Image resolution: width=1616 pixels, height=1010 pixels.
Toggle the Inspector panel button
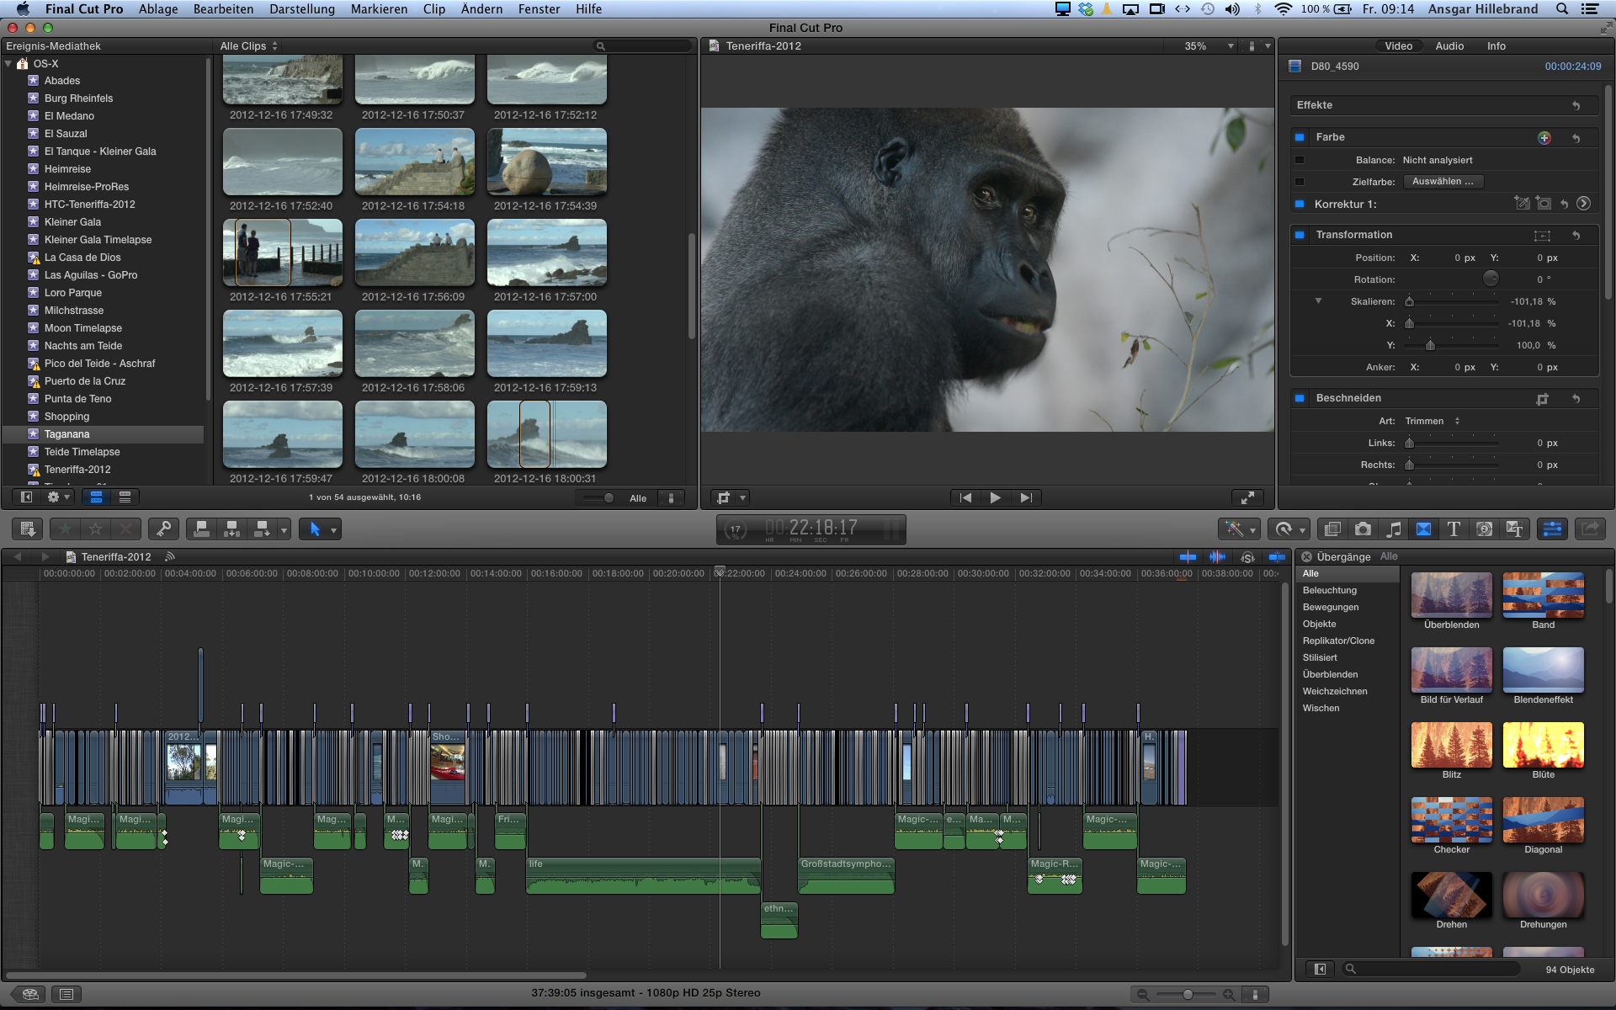tap(1552, 529)
